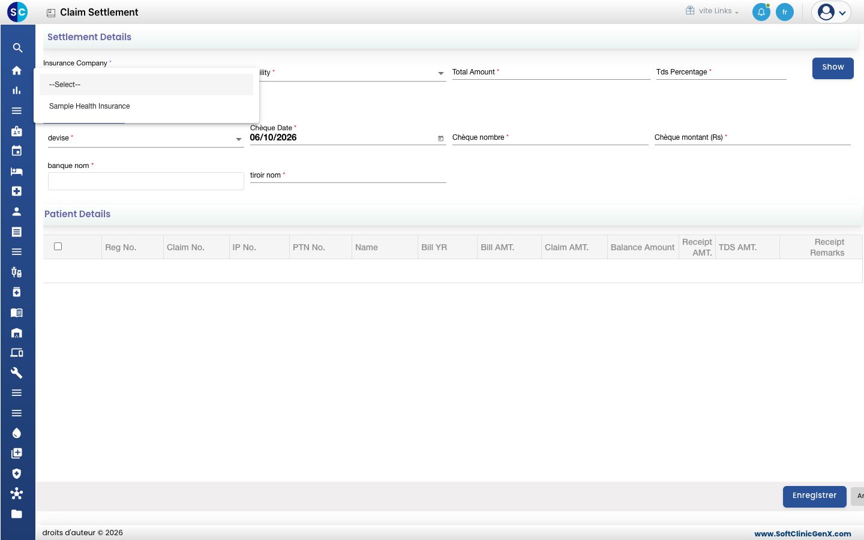This screenshot has height=540, width=864.
Task: Expand the vite Links dropdown
Action: click(x=713, y=11)
